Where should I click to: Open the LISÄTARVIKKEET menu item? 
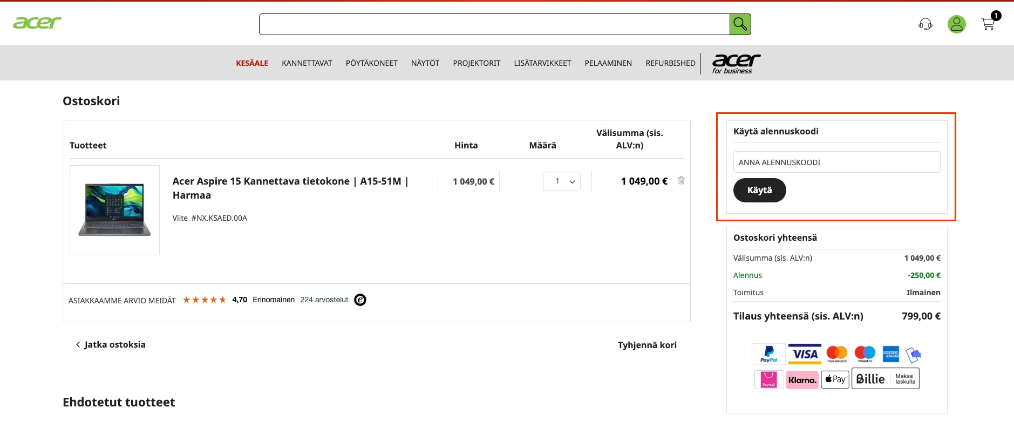click(542, 63)
